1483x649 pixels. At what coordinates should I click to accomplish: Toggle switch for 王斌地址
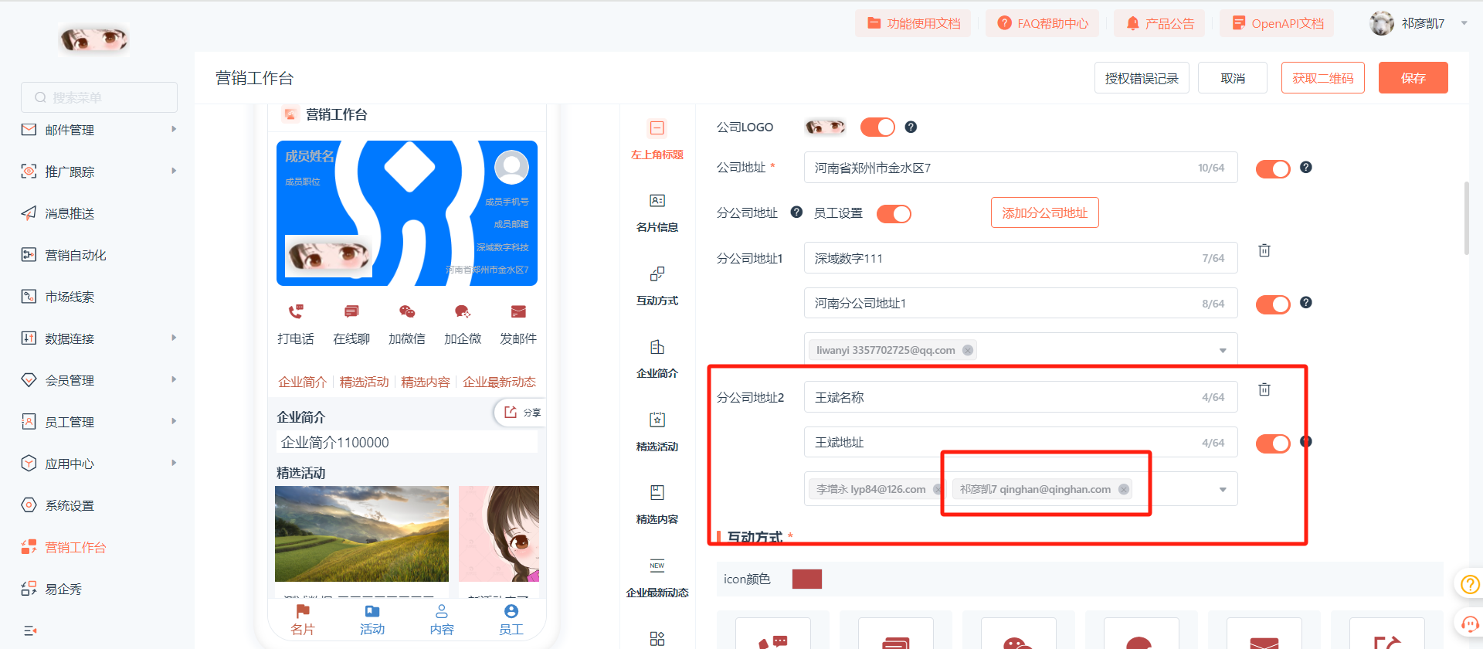click(1273, 443)
